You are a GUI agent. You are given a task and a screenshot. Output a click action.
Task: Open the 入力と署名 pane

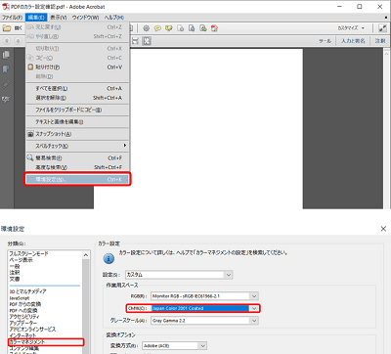tap(353, 41)
